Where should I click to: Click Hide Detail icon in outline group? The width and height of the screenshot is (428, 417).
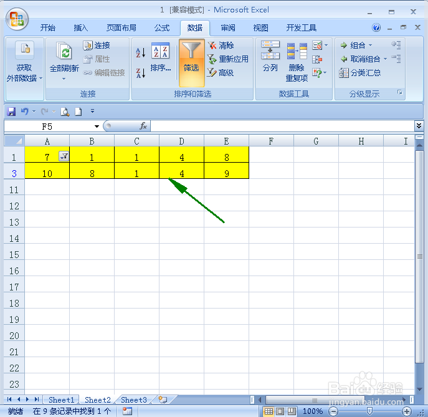396,59
